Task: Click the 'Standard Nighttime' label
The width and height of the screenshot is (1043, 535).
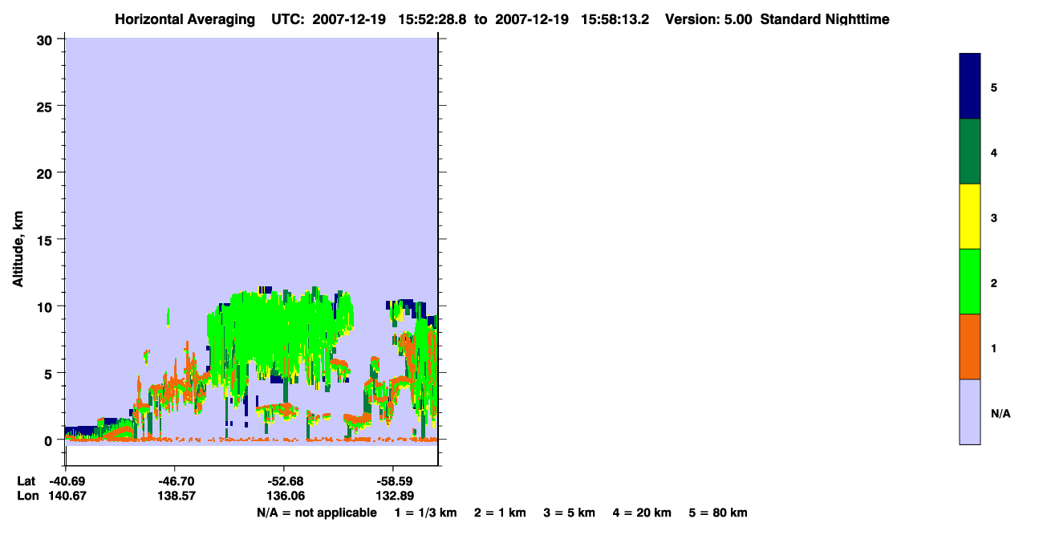Action: tap(825, 19)
